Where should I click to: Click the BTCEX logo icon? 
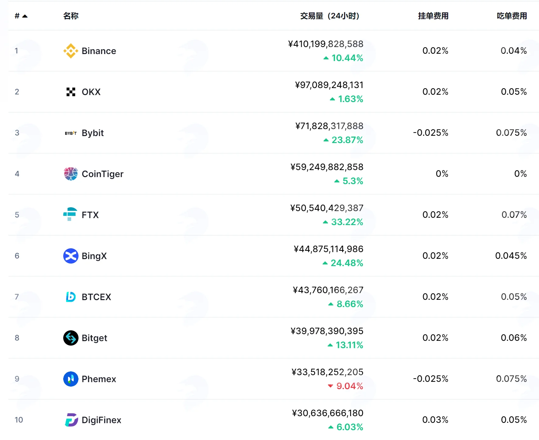(x=71, y=297)
